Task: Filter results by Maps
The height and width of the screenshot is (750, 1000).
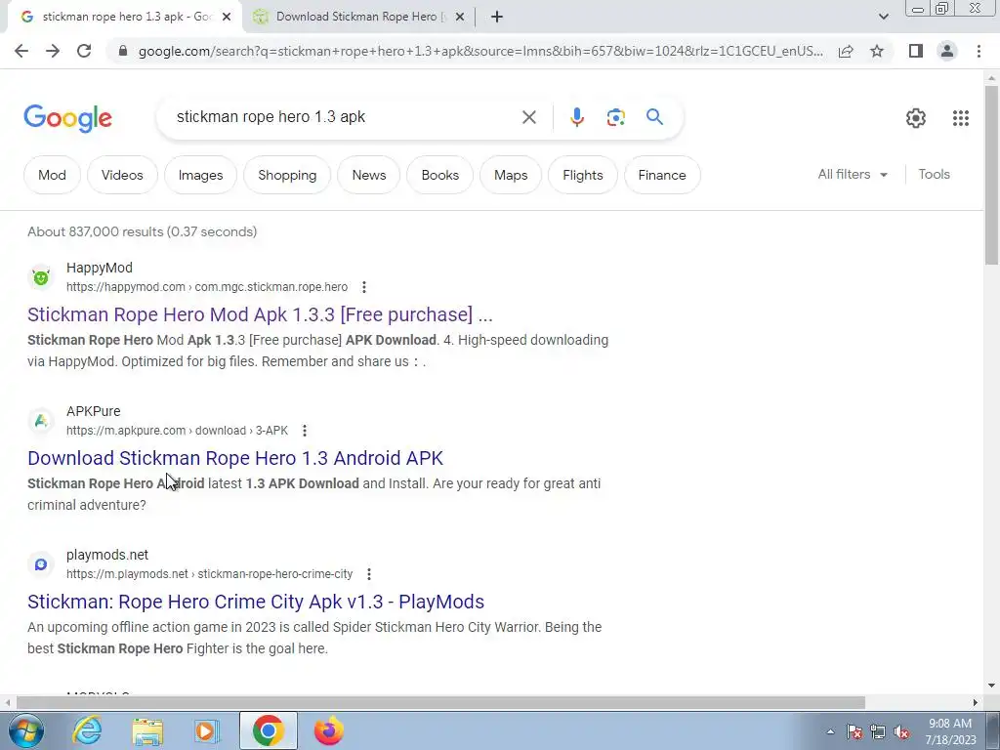Action: 511,175
